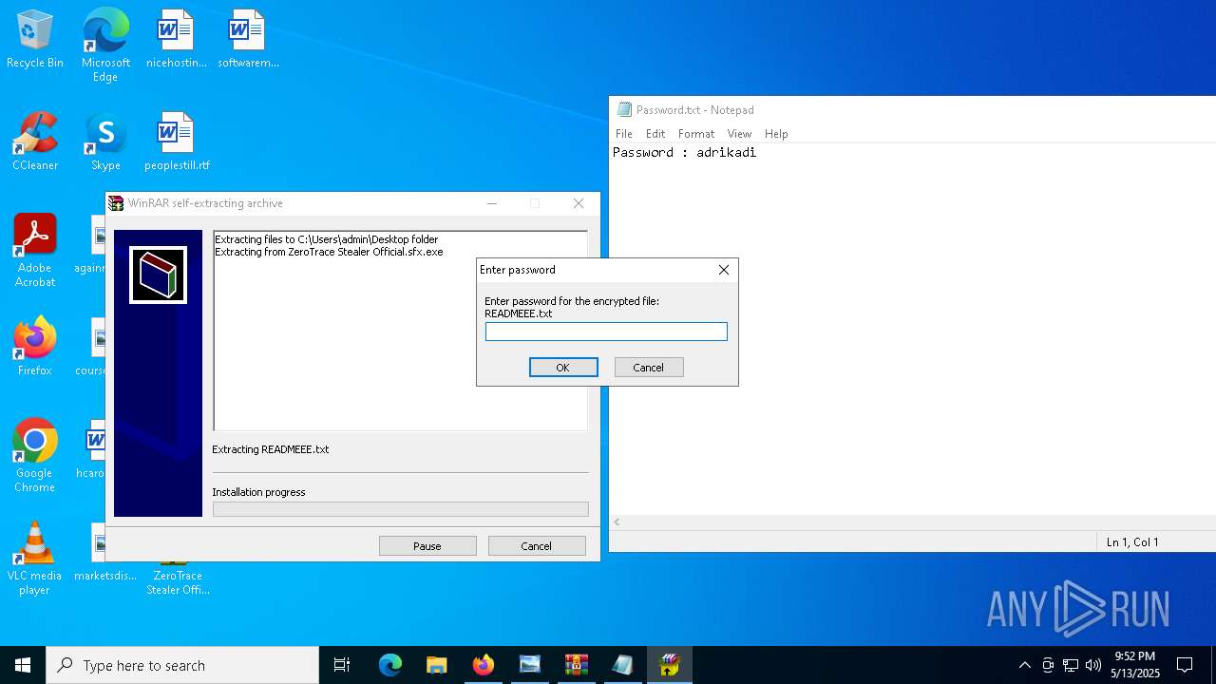Open Google Chrome desktop shortcut

click(35, 456)
